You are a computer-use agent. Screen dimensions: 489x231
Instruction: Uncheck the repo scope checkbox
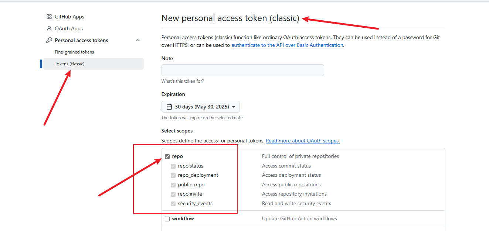pyautogui.click(x=167, y=156)
